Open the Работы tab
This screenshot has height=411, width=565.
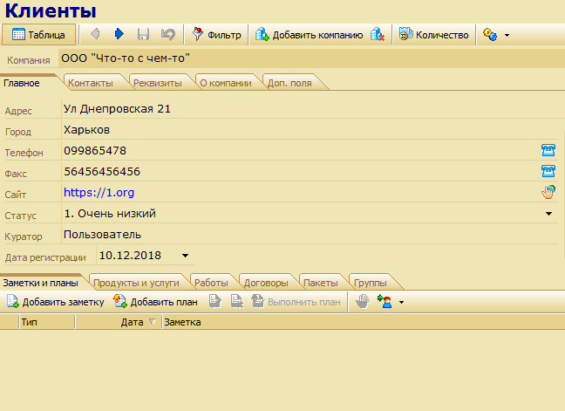point(211,283)
